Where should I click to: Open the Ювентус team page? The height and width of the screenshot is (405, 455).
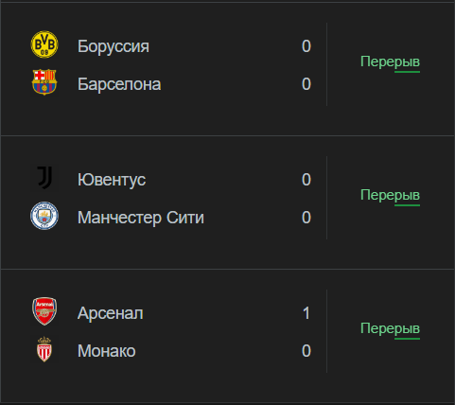coord(112,180)
